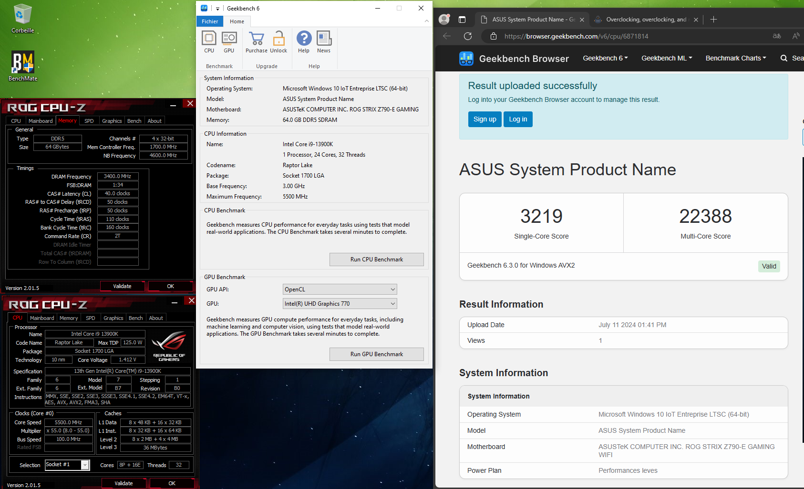The width and height of the screenshot is (804, 489).
Task: Click Validate in lower CPU-Z window
Action: (x=124, y=483)
